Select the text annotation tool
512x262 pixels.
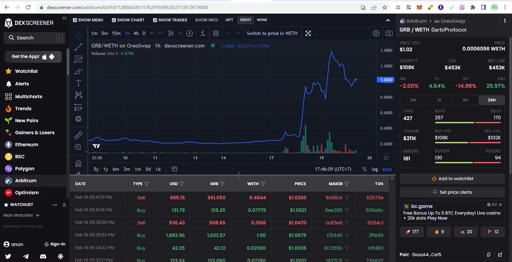tap(79, 83)
